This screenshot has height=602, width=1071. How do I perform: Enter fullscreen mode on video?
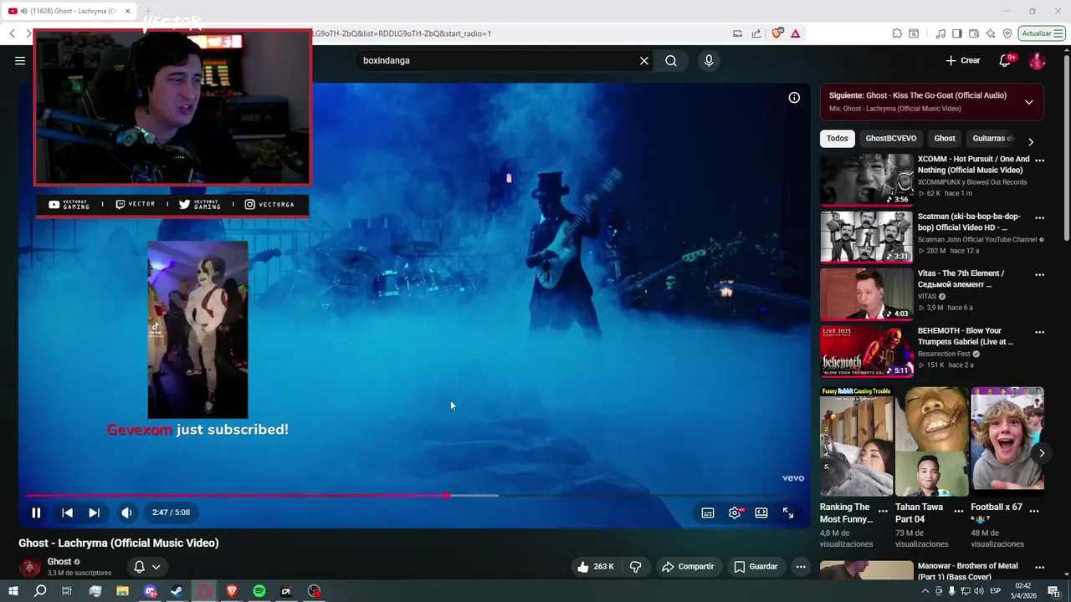(788, 513)
